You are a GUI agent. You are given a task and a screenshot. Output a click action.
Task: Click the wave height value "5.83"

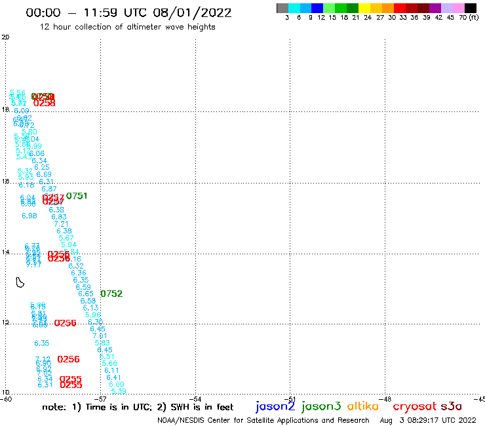(102, 343)
